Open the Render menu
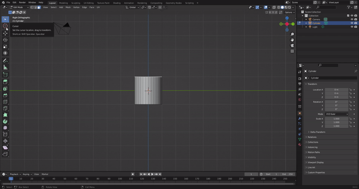The height and width of the screenshot is (189, 359). pyautogui.click(x=22, y=2)
